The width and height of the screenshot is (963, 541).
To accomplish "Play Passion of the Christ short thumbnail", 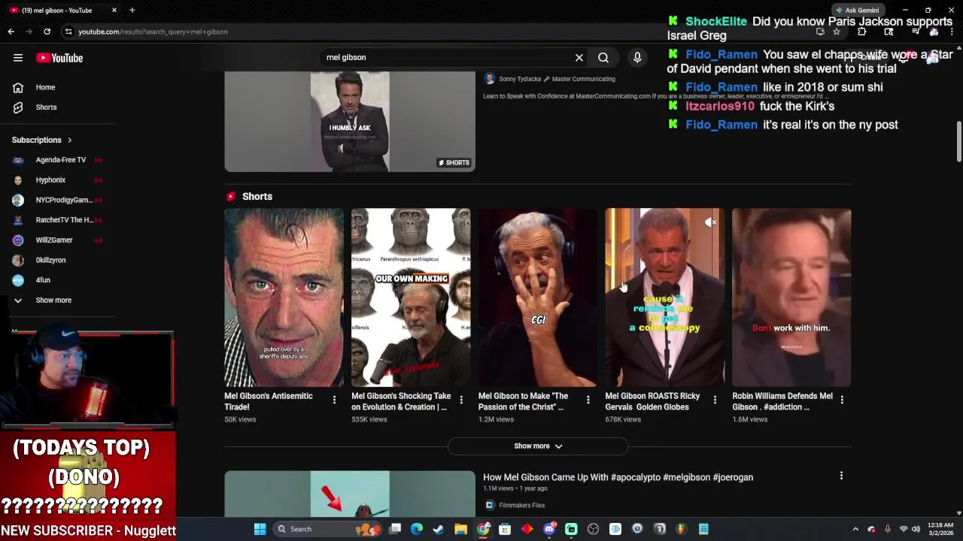I will pos(538,298).
